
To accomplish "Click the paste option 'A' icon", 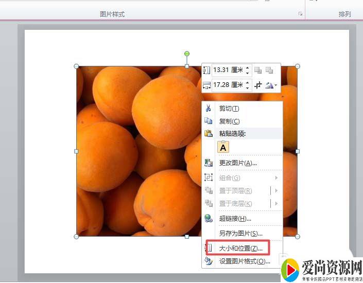I will (223, 147).
